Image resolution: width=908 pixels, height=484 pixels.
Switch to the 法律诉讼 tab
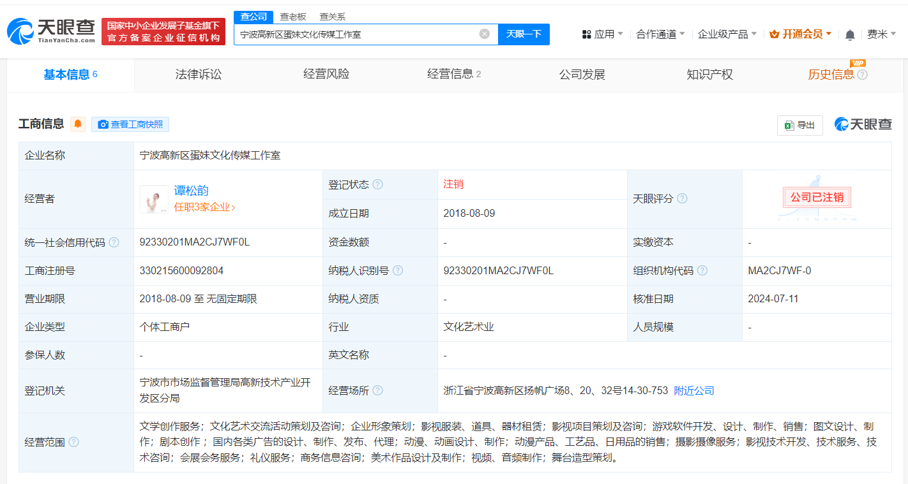tap(199, 75)
